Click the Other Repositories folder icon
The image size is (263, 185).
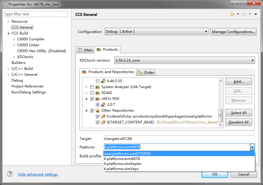[98, 110]
